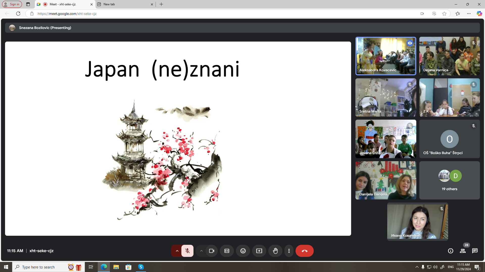
Task: Open the taskbar clock and date
Action: point(464,267)
